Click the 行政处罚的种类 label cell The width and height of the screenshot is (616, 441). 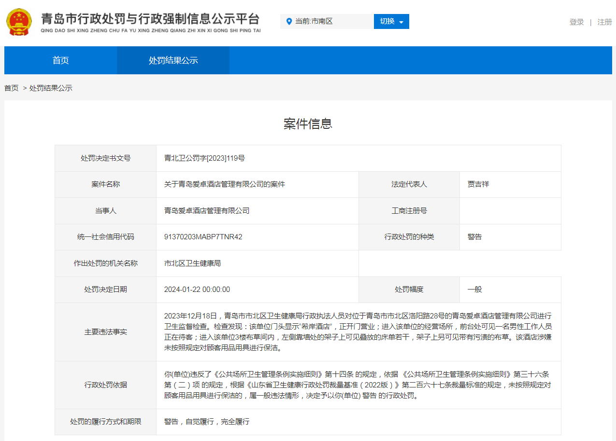[x=409, y=237]
